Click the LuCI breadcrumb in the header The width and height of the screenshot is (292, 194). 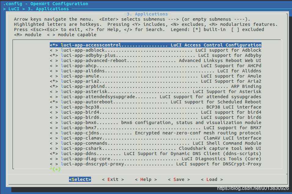14,9
